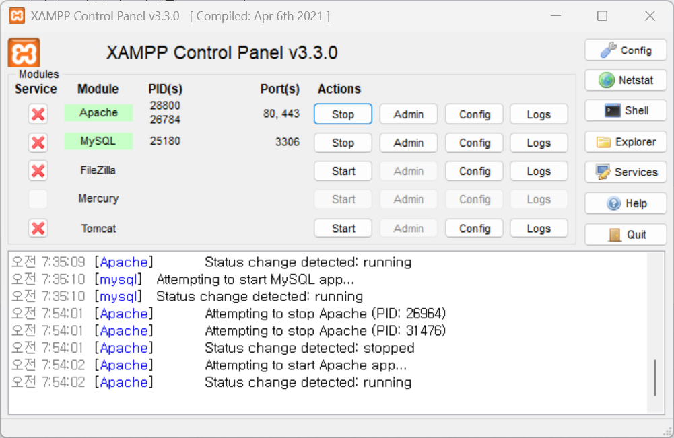Click the Tomcat module label
The width and height of the screenshot is (674, 438).
(98, 229)
